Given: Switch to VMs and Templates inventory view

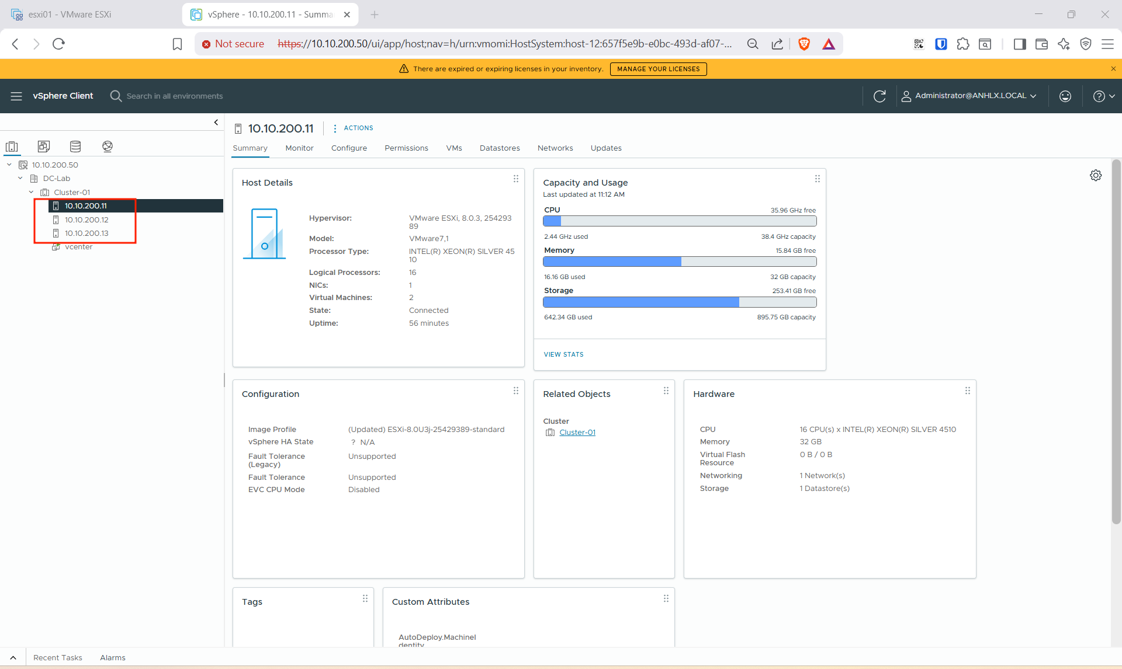Looking at the screenshot, I should (x=44, y=146).
